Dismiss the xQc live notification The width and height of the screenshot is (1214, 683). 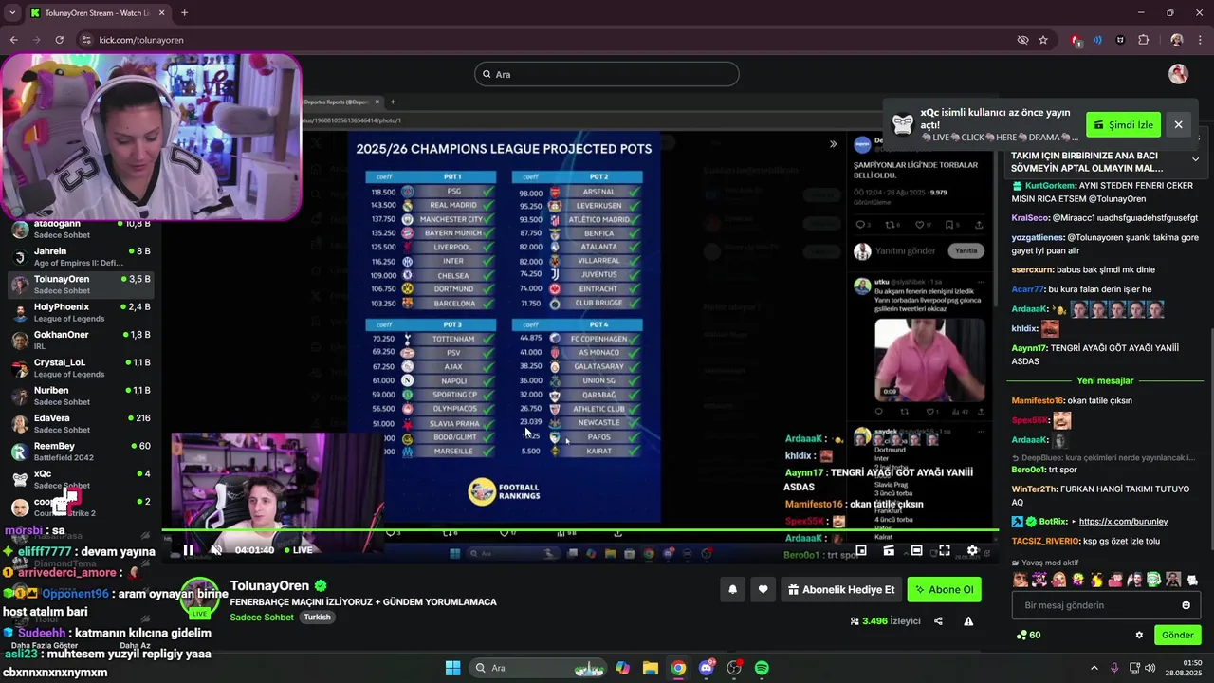click(x=1178, y=125)
